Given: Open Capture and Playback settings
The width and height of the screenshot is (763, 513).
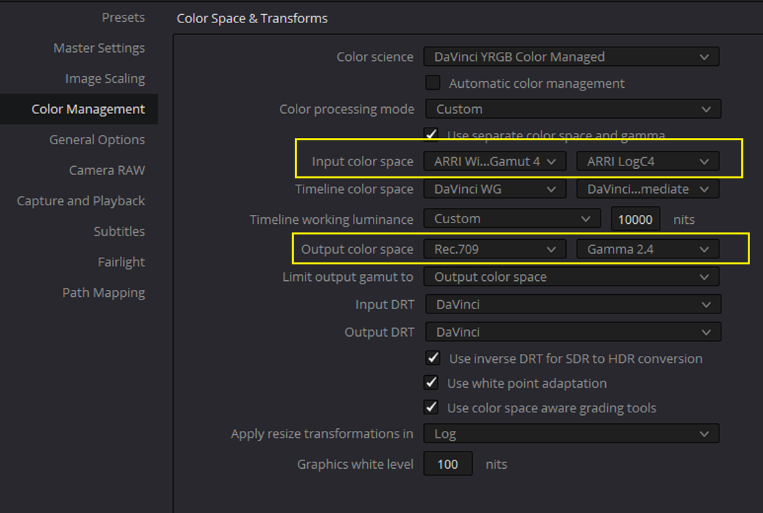Looking at the screenshot, I should tap(81, 201).
